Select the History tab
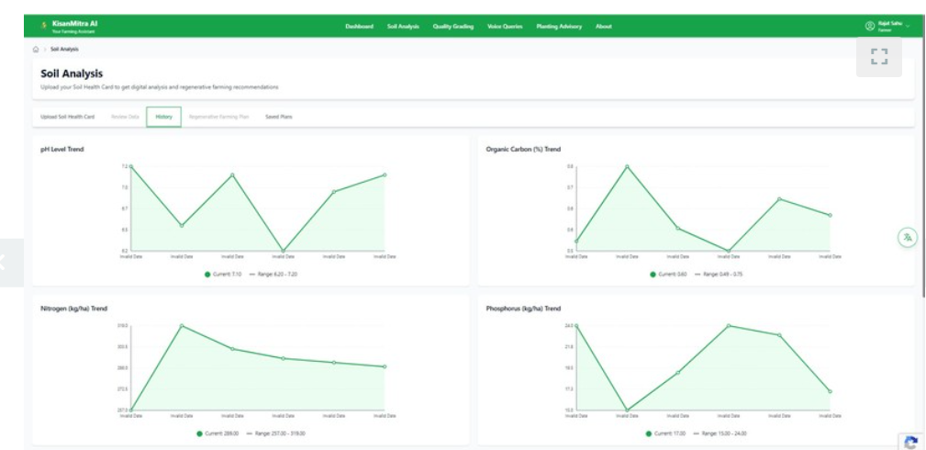This screenshot has width=926, height=450. pyautogui.click(x=163, y=117)
